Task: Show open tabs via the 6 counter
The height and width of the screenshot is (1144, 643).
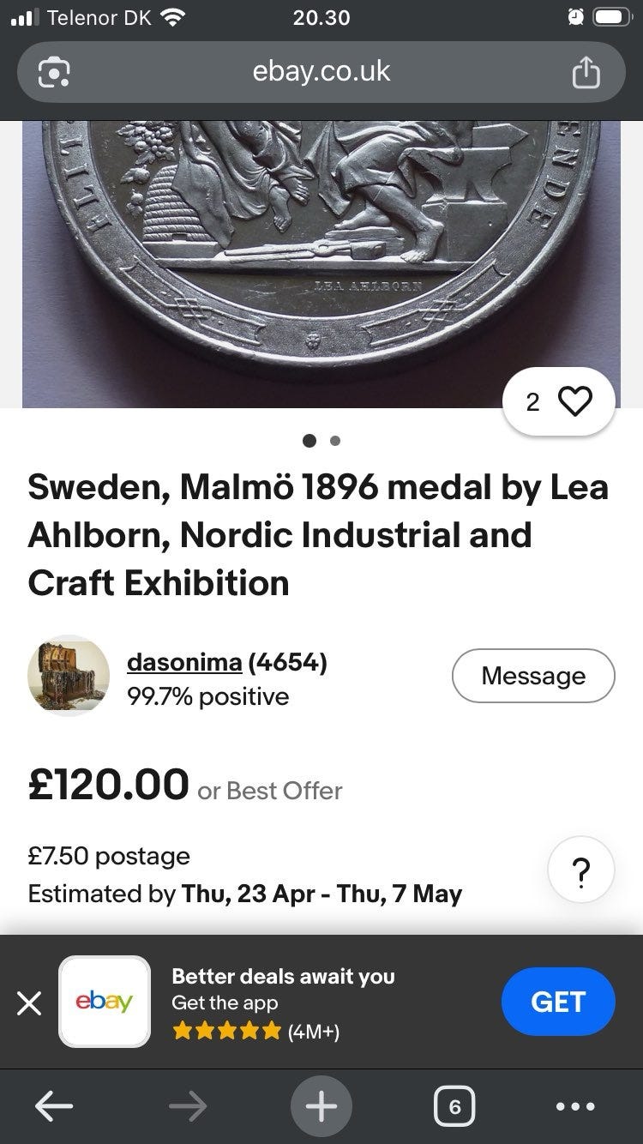Action: 454,1107
